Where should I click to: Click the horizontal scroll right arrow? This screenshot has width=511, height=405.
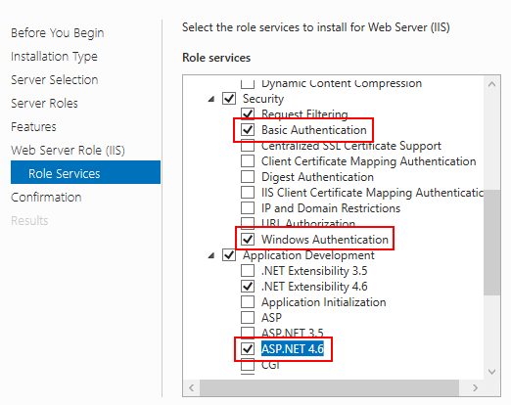(475, 387)
